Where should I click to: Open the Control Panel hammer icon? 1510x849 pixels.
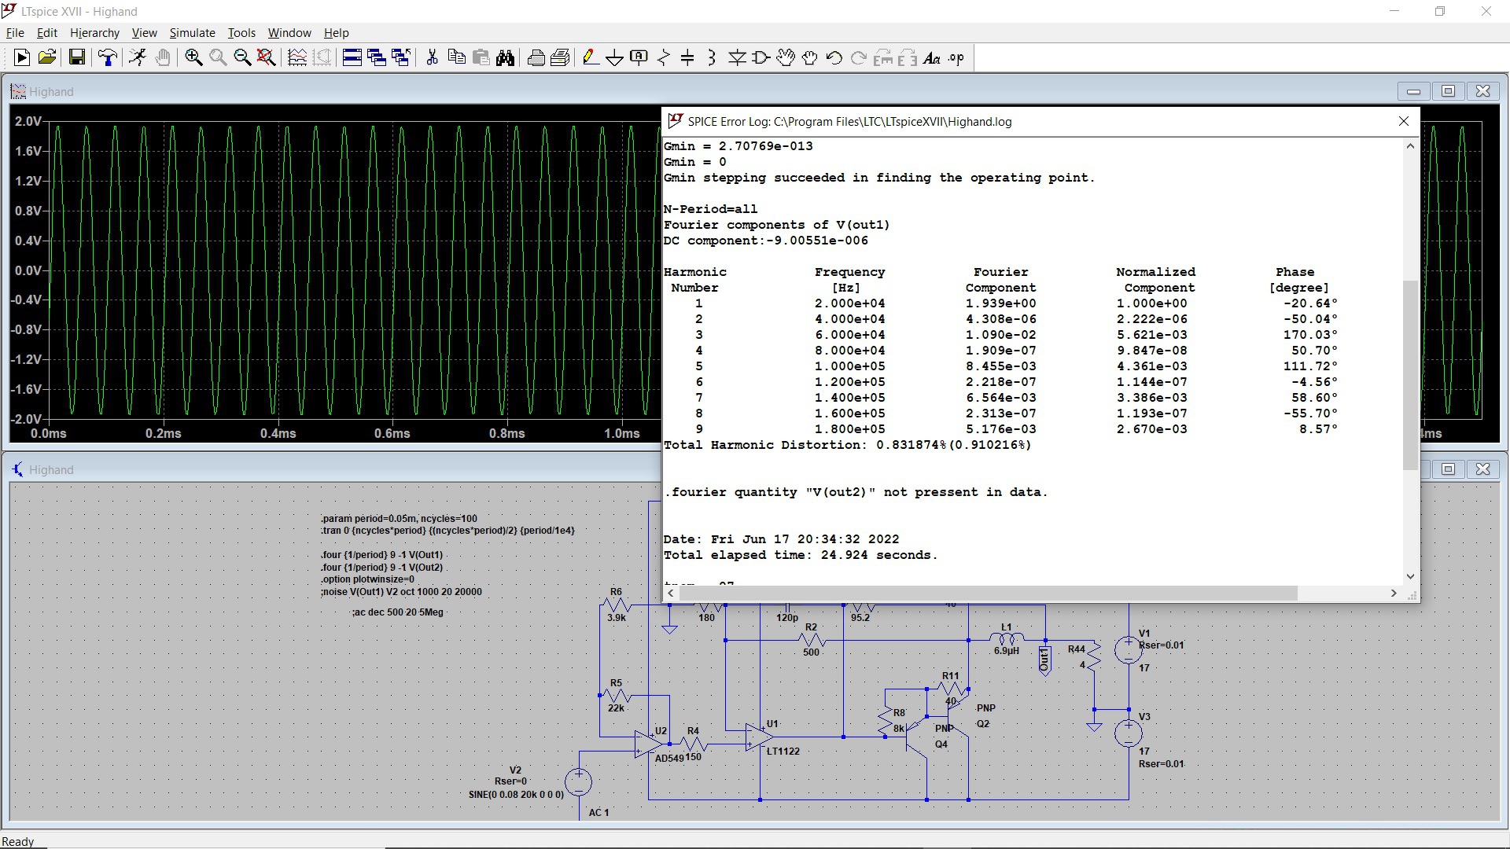108,57
